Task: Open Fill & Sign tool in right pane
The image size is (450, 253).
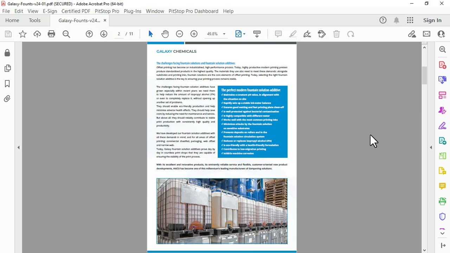Action: [x=443, y=125]
